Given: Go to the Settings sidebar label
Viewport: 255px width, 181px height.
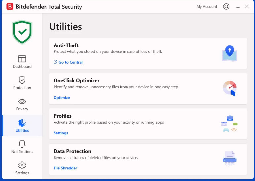Looking at the screenshot, I should (x=22, y=173).
